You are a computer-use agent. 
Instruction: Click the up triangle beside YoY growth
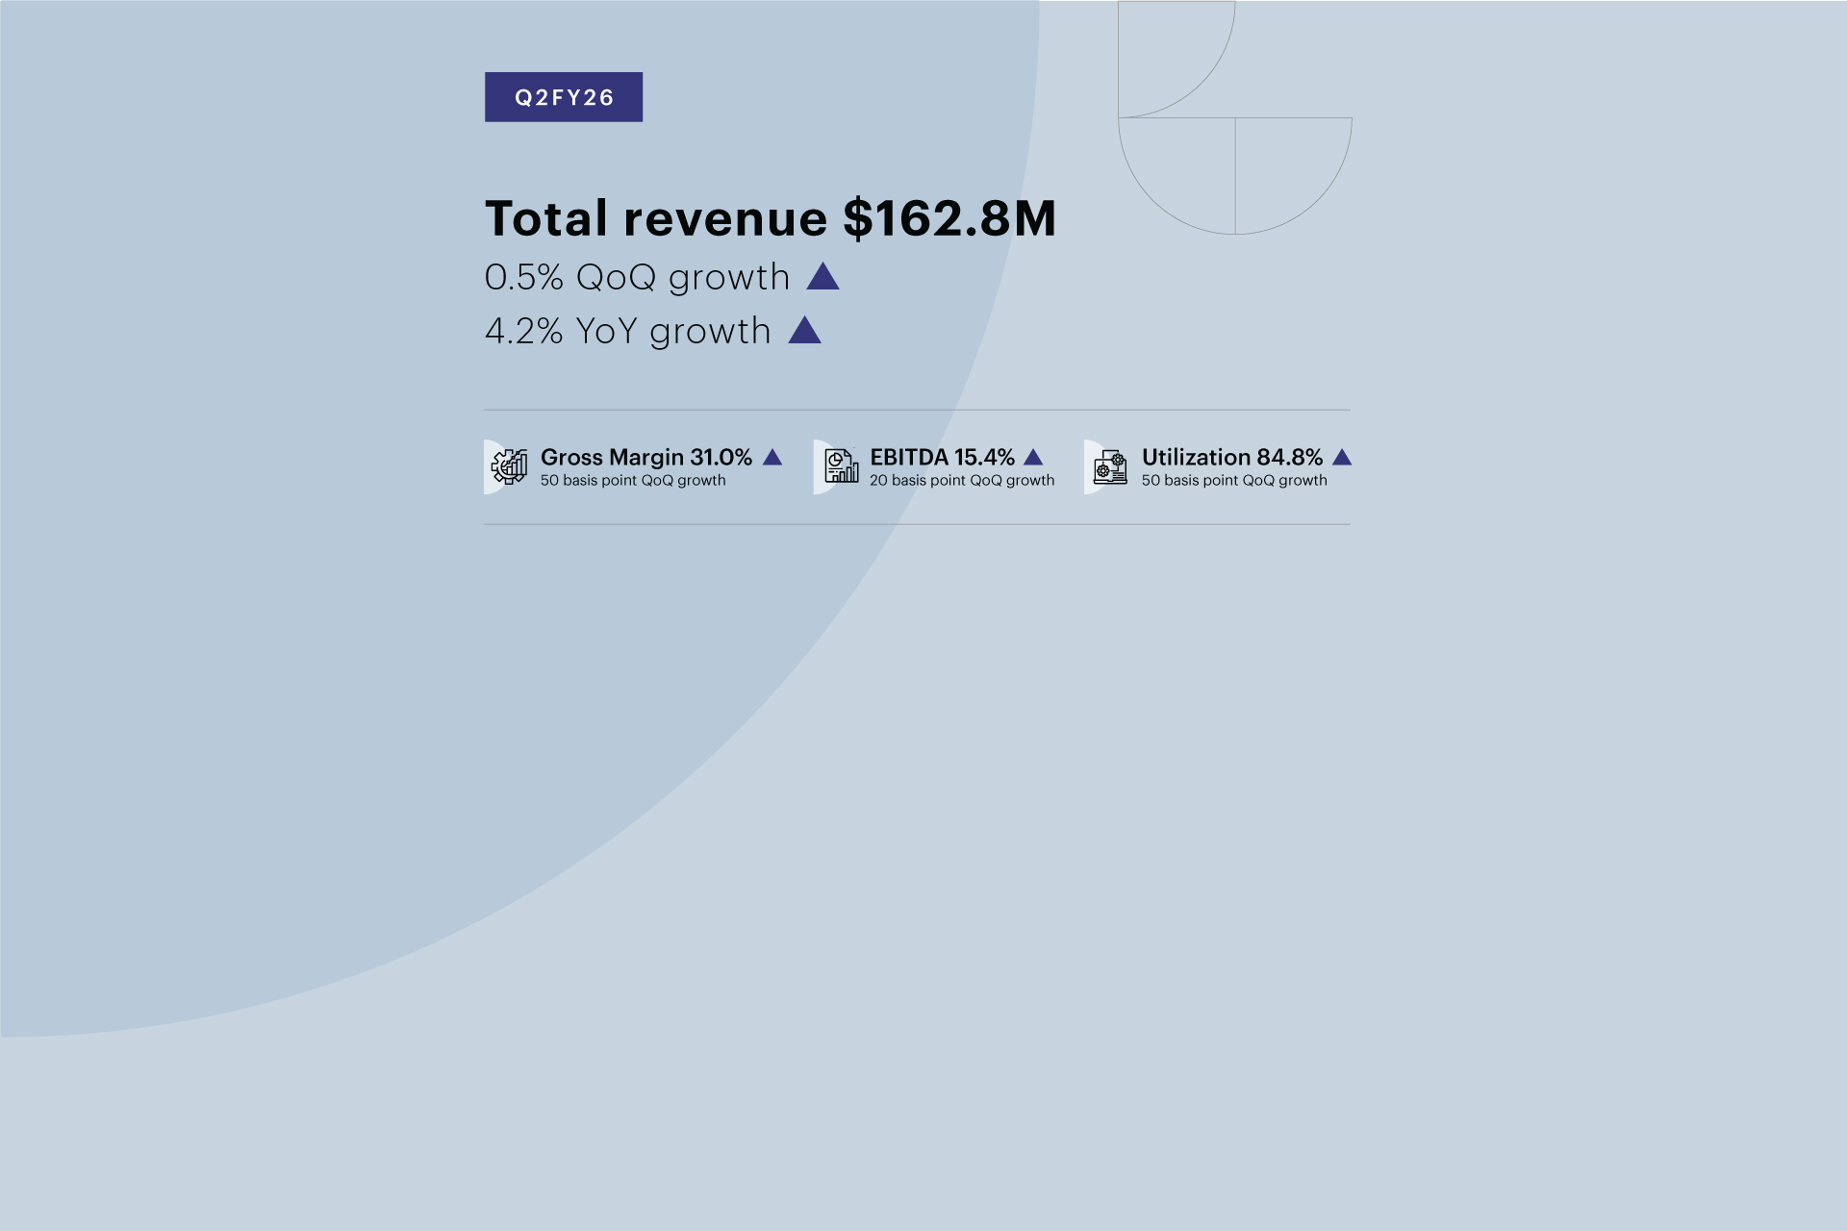coord(804,331)
